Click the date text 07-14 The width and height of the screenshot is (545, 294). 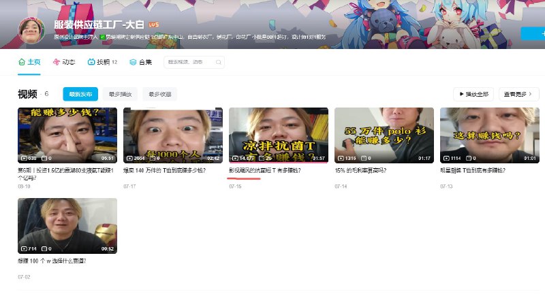point(341,186)
